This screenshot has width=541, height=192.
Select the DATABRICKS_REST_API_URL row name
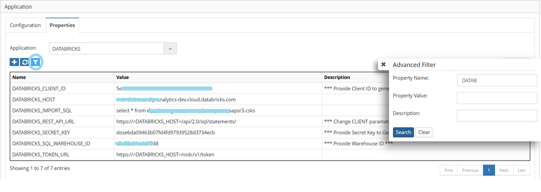coord(43,121)
